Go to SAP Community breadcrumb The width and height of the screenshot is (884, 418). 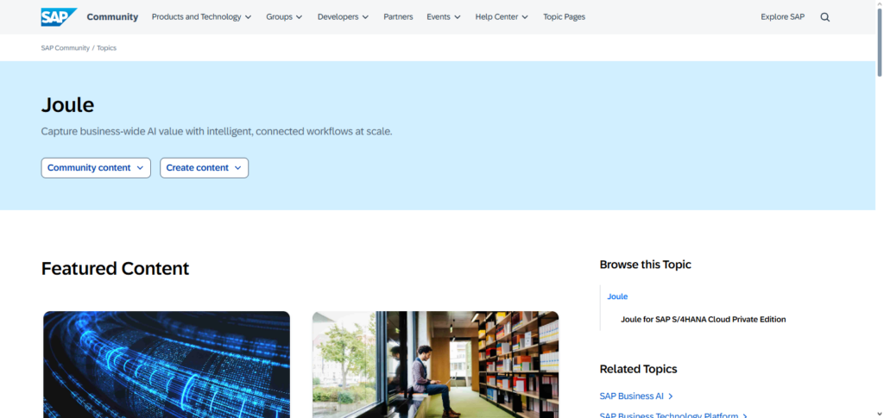[x=66, y=47]
